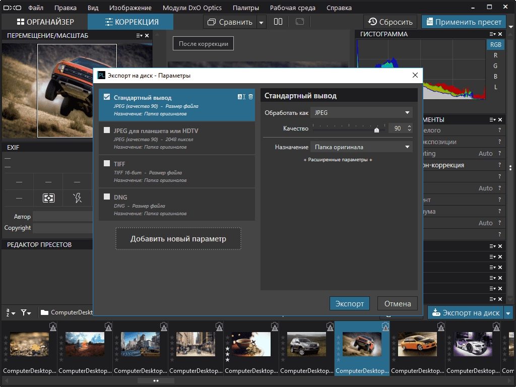Enable the JPEG для планшета или HDTV checkbox

click(107, 130)
